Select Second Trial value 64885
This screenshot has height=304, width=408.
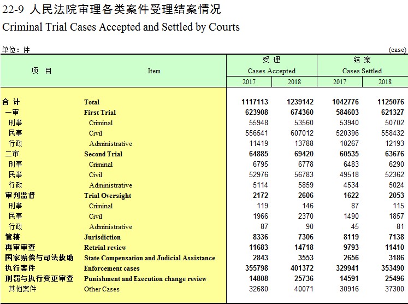click(258, 154)
